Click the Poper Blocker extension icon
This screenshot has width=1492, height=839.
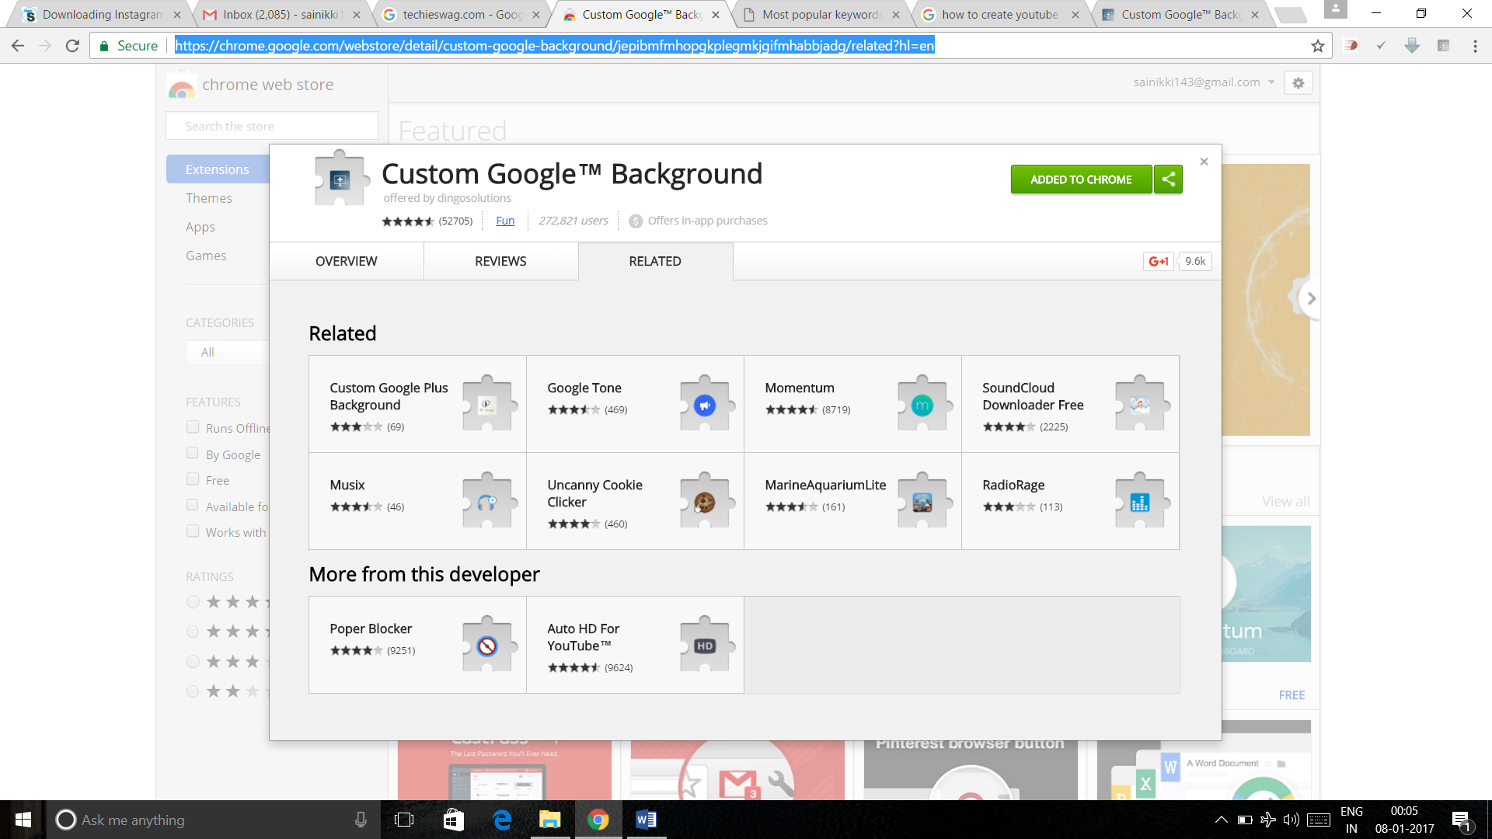point(487,645)
